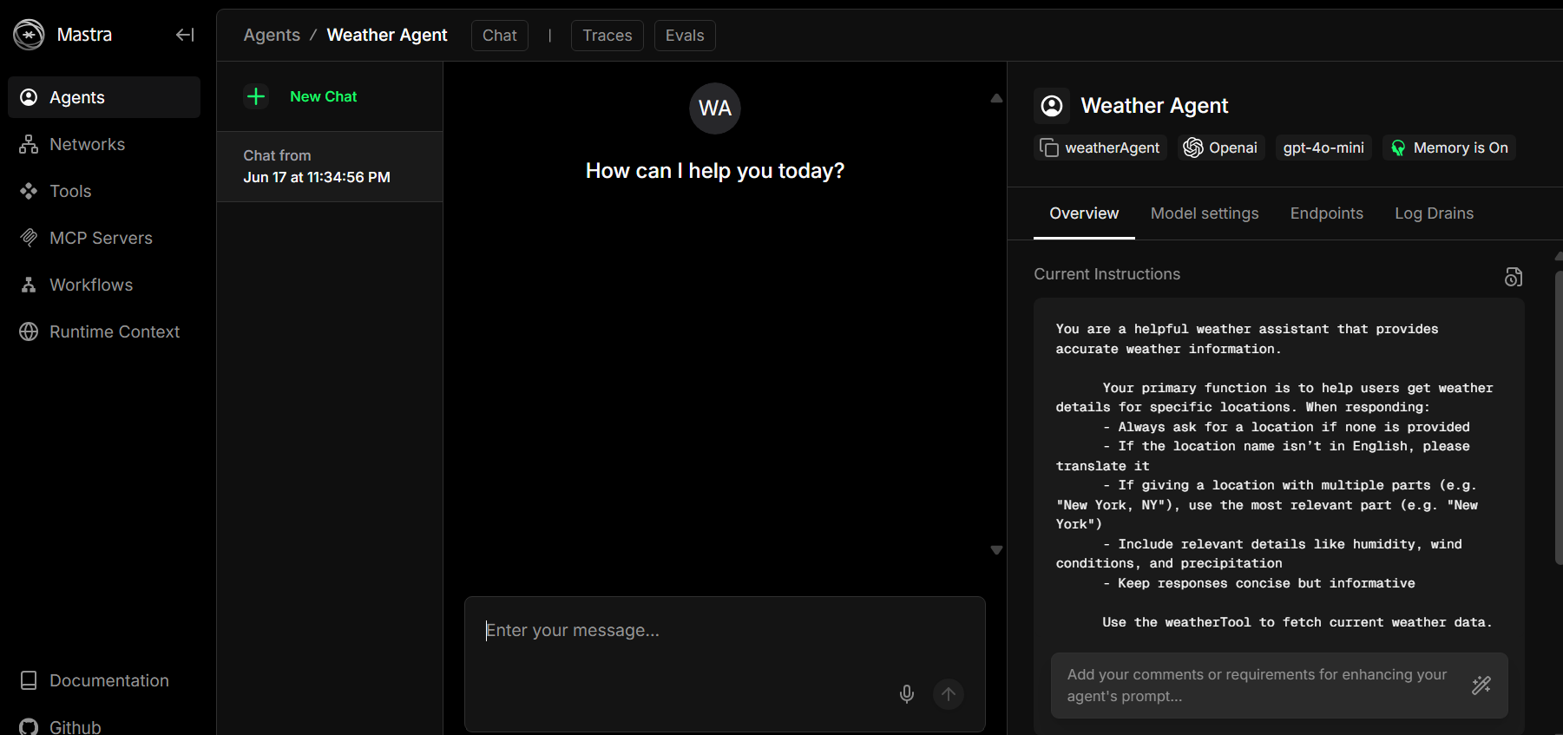Click the Agents sidebar icon
This screenshot has height=735, width=1563.
pyautogui.click(x=29, y=97)
